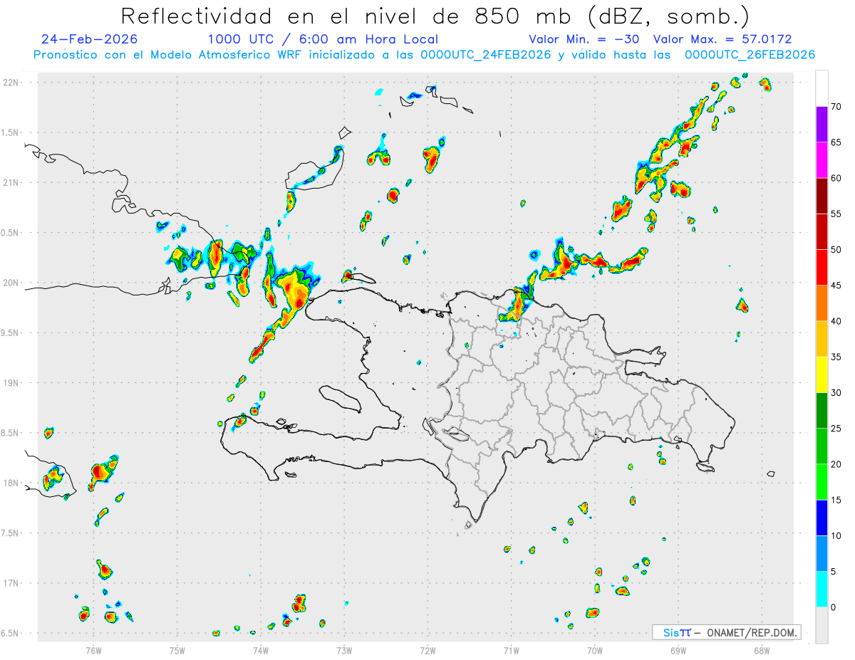The image size is (855, 660).
Task: Click the colorbar tick label '65'
Action: coord(836,142)
